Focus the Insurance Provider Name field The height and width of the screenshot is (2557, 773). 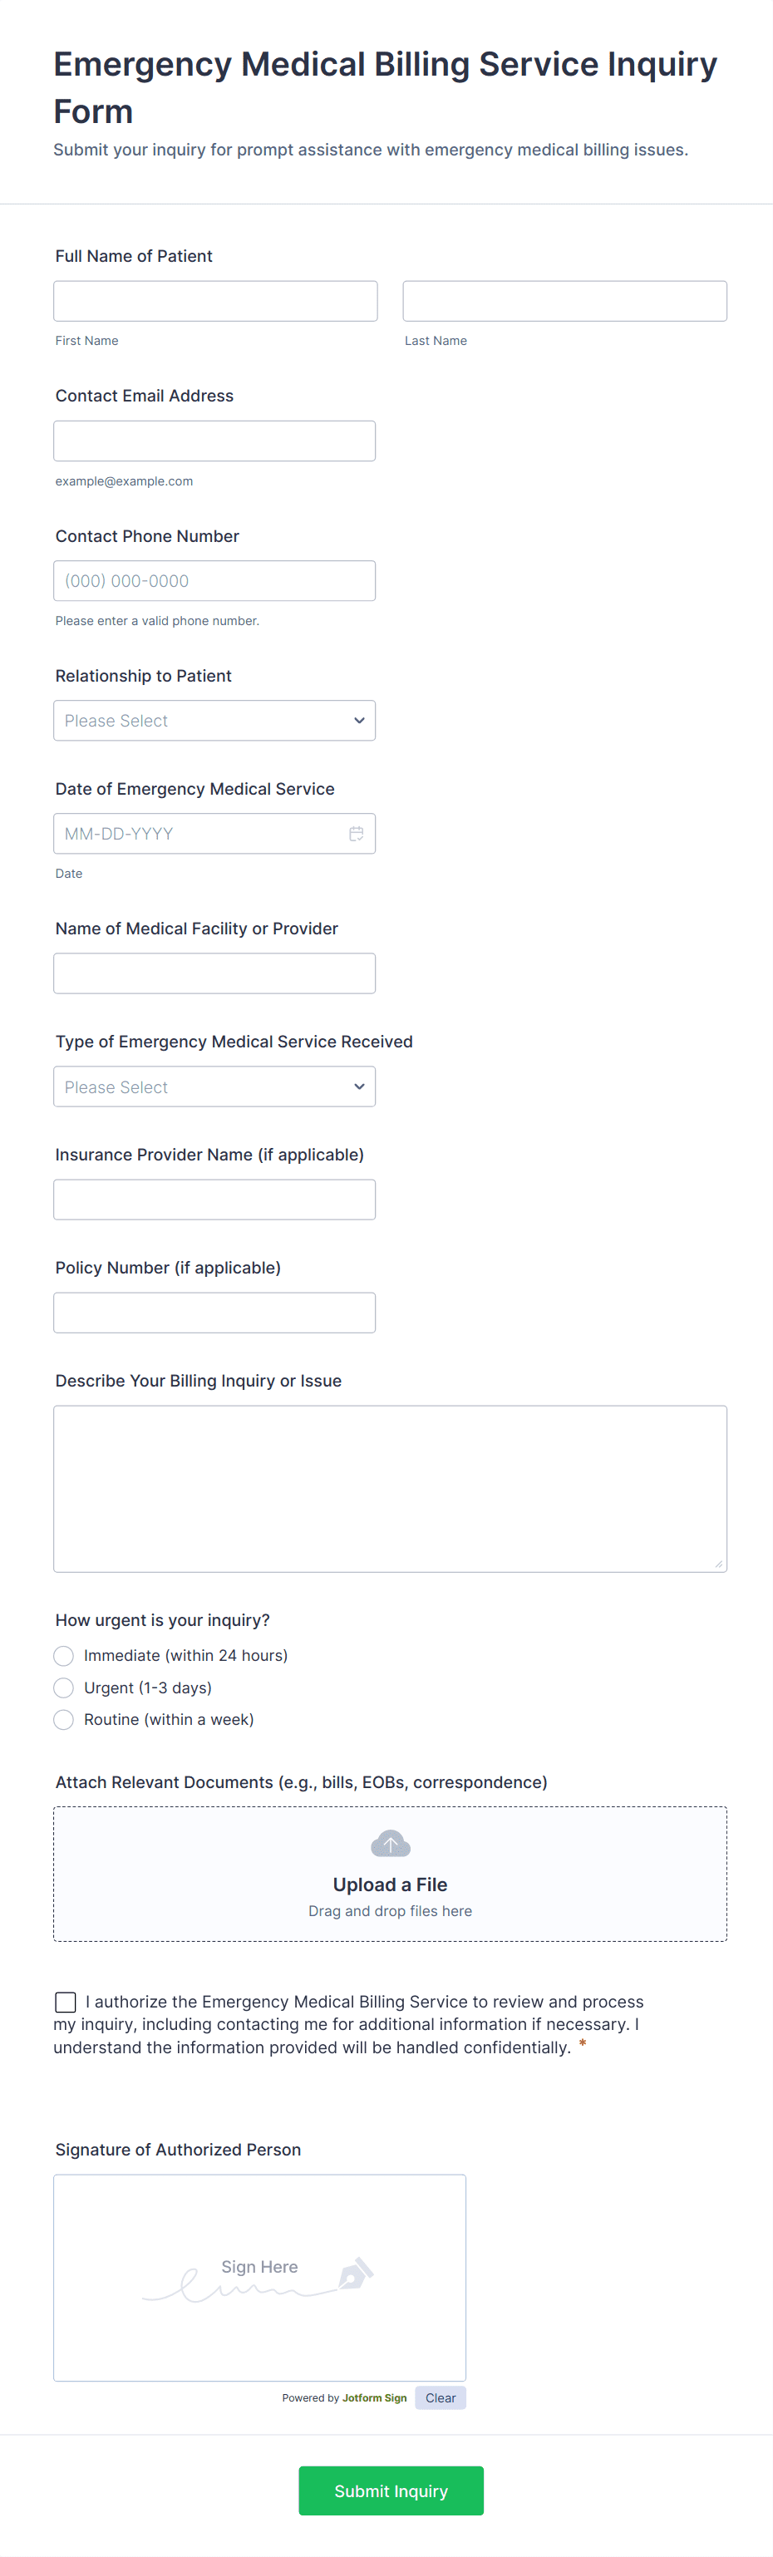point(214,1200)
